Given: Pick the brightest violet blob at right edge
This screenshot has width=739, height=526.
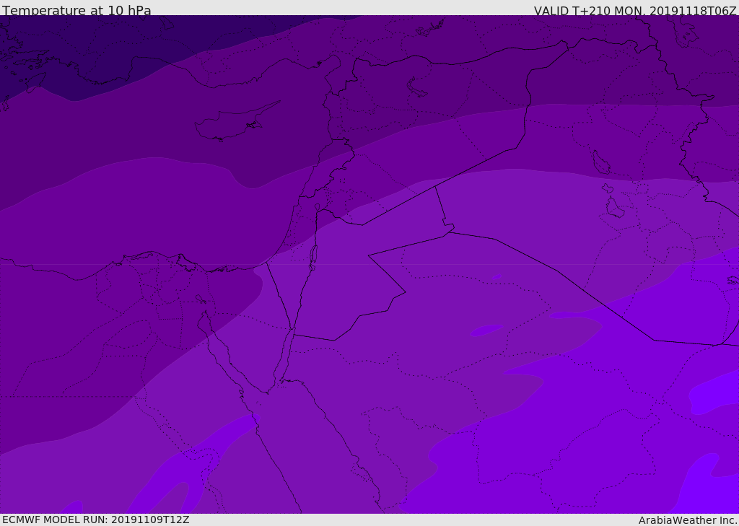Looking at the screenshot, I should tap(714, 391).
